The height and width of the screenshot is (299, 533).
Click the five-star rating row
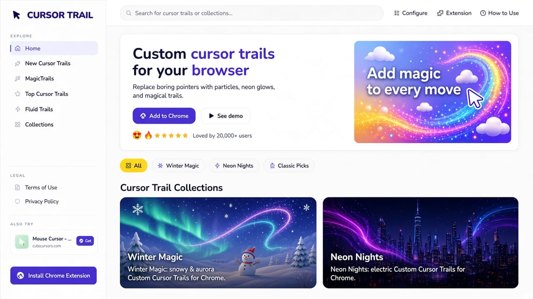(x=171, y=135)
